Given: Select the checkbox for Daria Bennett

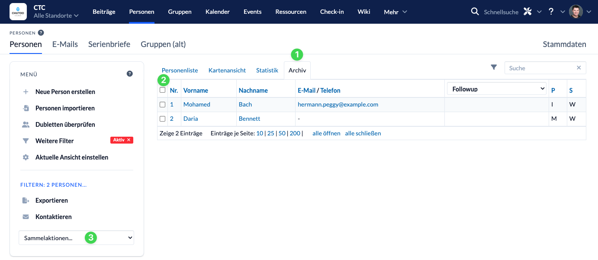Looking at the screenshot, I should [162, 119].
